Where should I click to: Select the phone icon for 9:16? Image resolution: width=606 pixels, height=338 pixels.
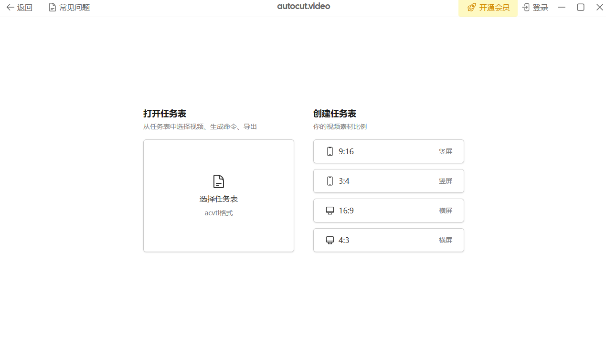330,151
